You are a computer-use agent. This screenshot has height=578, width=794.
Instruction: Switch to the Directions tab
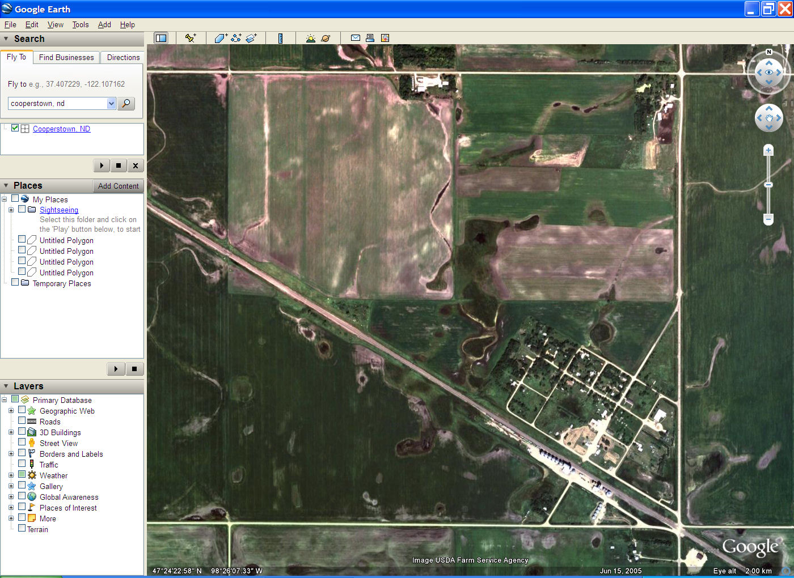(123, 57)
